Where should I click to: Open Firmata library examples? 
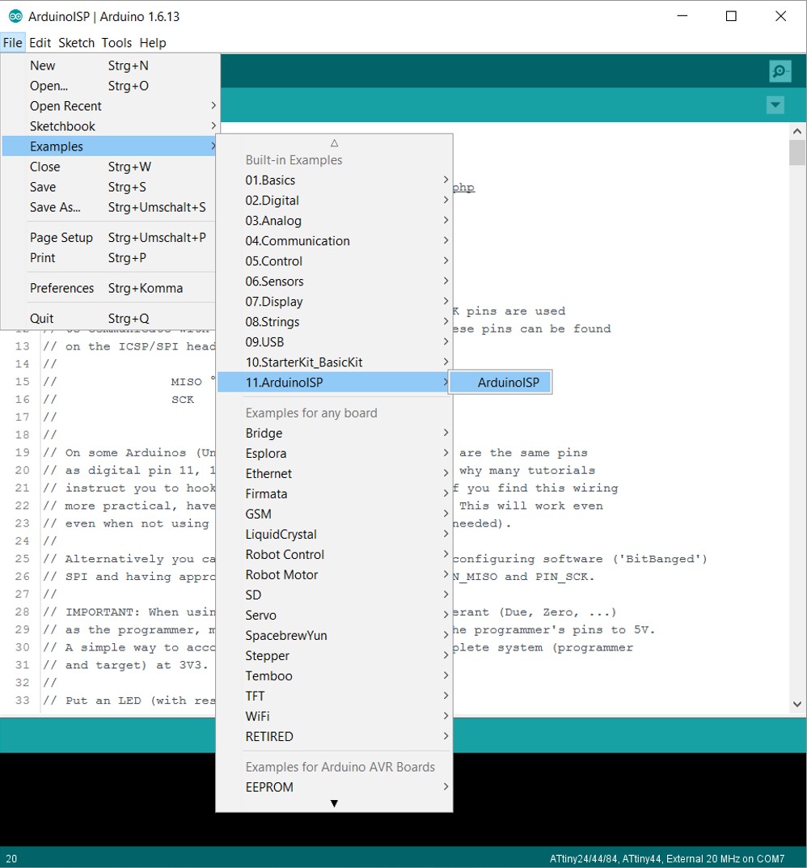click(x=334, y=493)
